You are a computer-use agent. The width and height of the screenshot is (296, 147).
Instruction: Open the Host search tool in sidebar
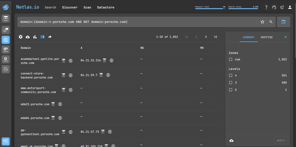pos(6,18)
